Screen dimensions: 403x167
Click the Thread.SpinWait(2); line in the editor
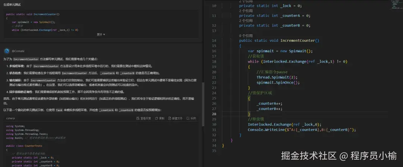coord(277,77)
